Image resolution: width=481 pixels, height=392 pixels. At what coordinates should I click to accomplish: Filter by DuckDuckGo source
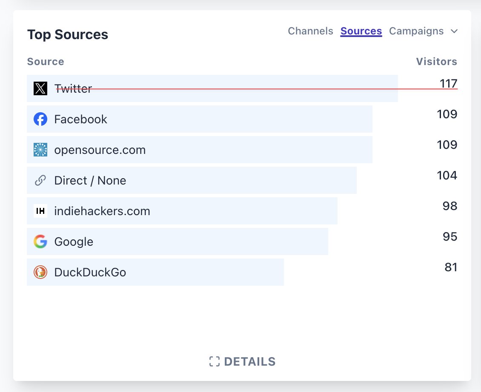coord(90,272)
